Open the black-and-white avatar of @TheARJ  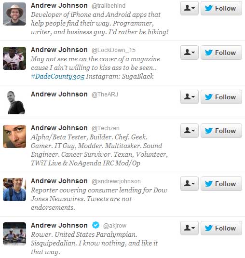[x=14, y=103]
